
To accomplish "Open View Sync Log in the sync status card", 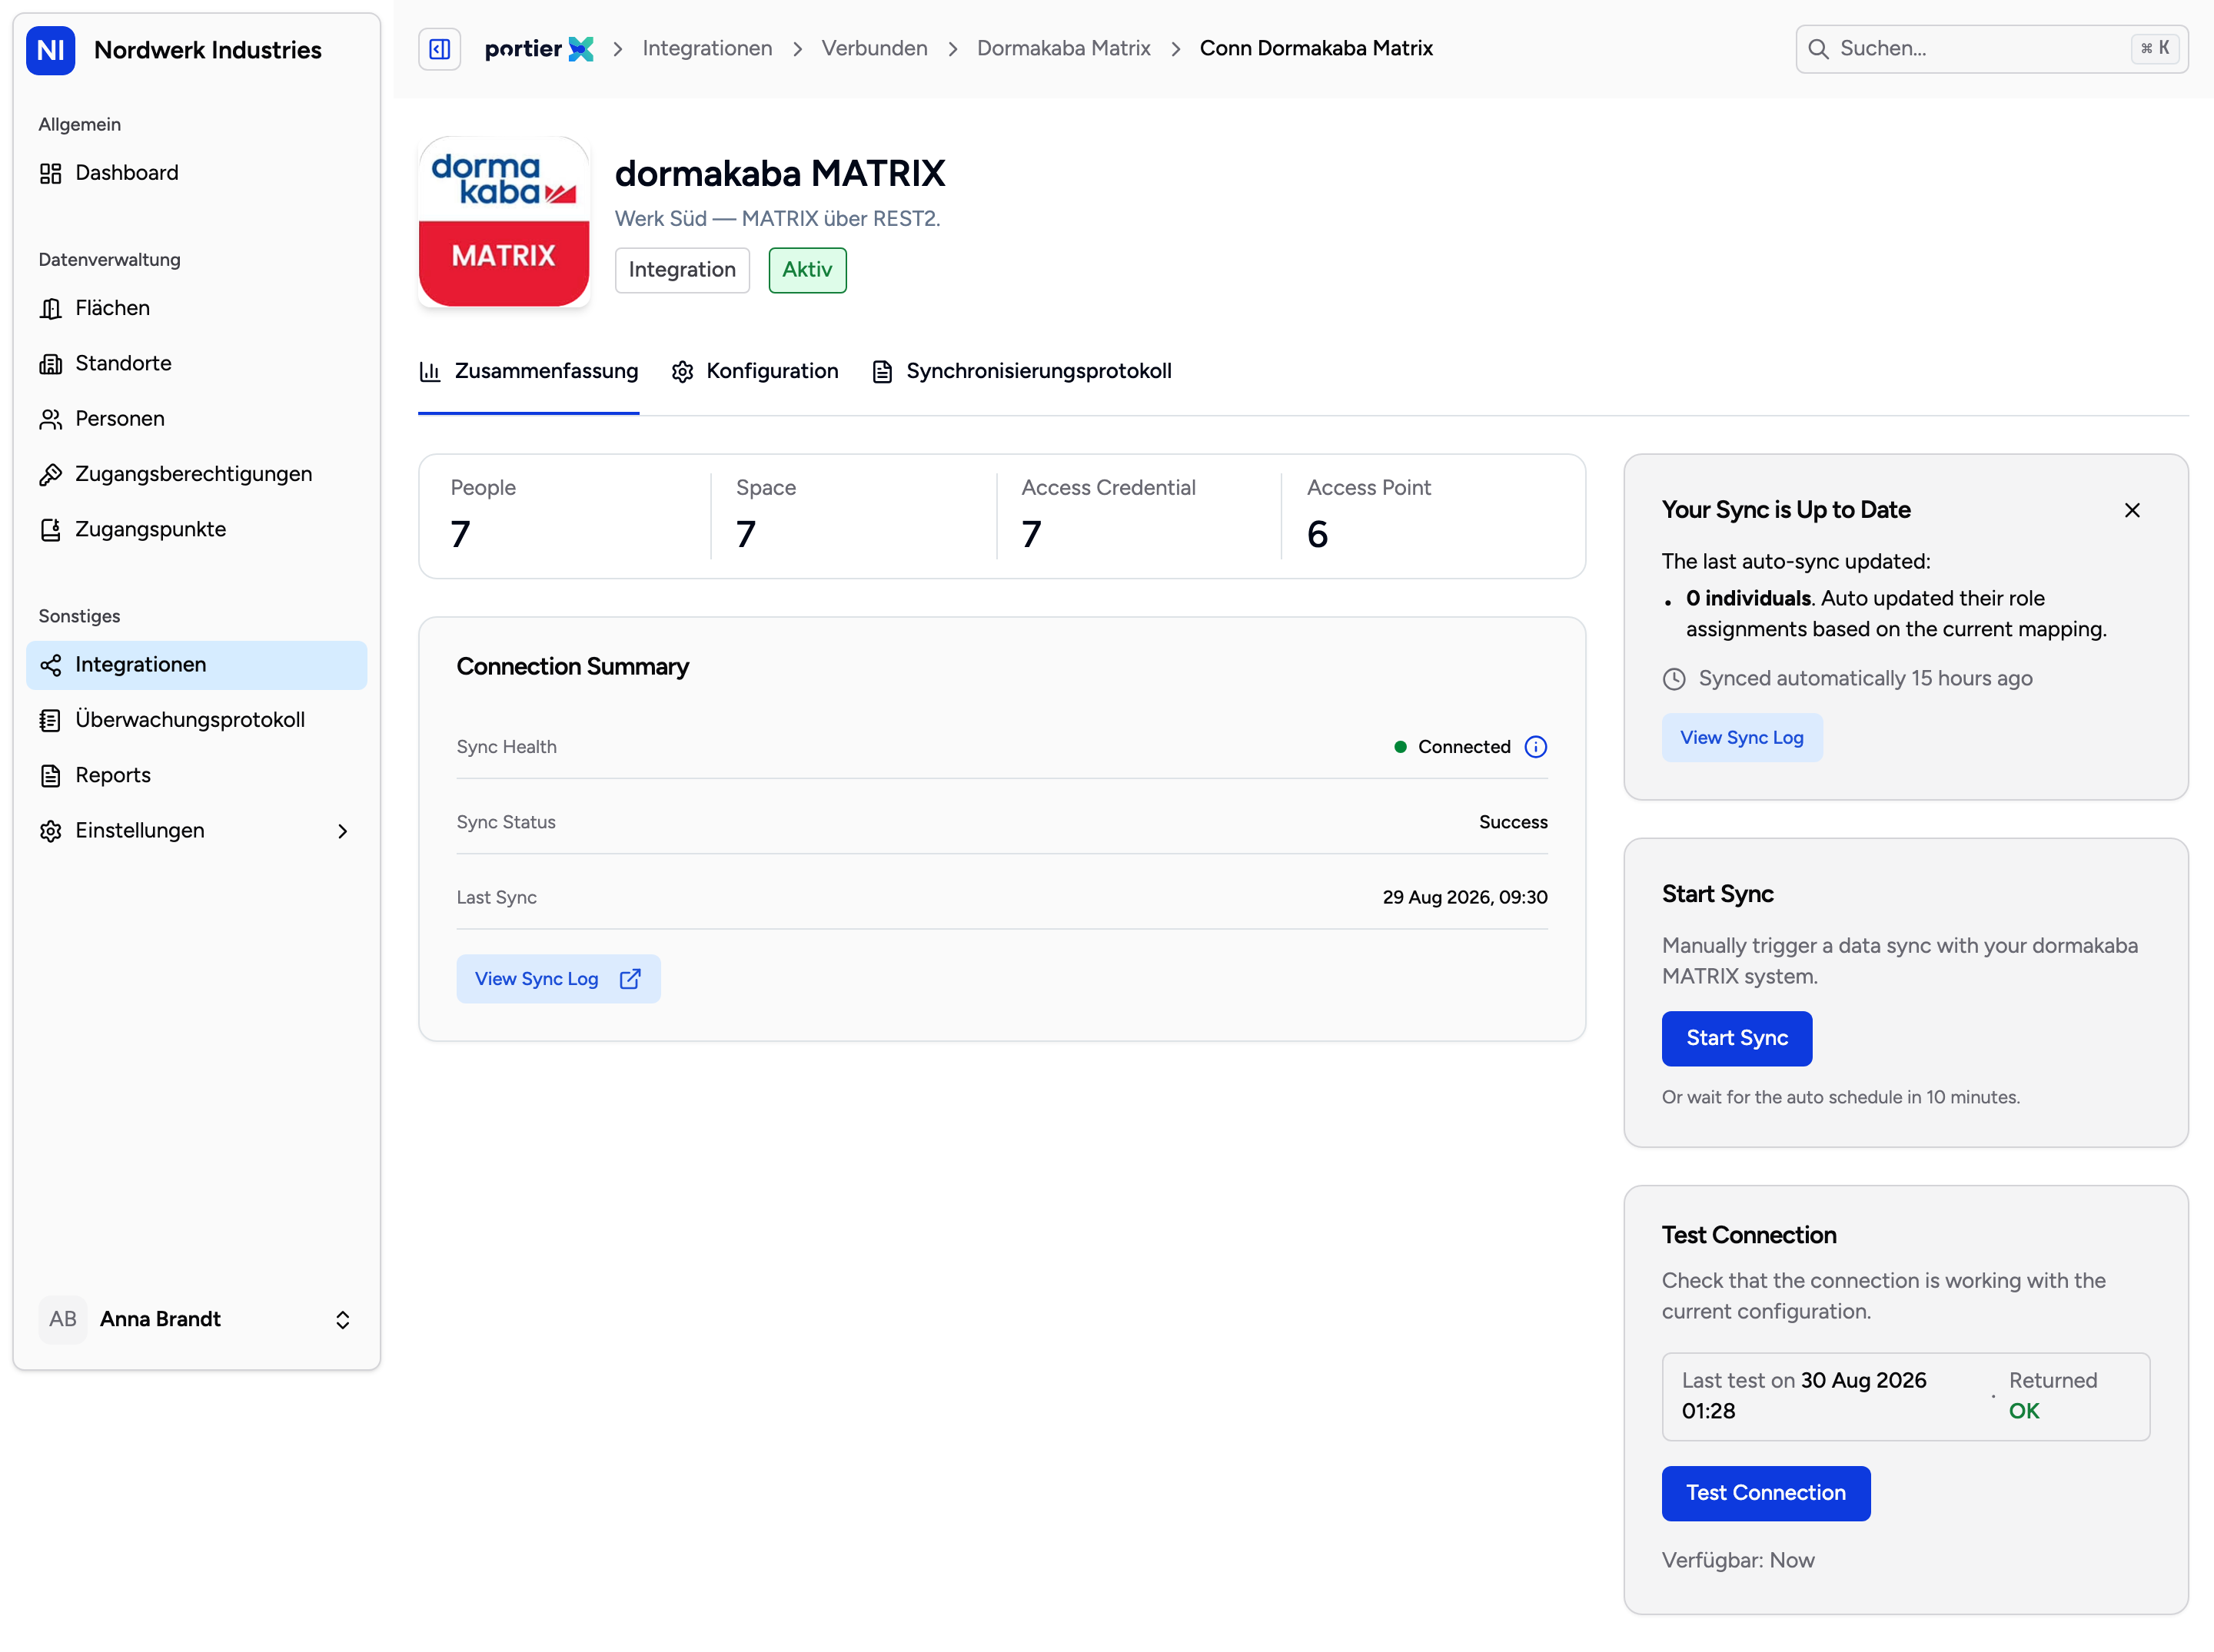I will coord(1742,738).
